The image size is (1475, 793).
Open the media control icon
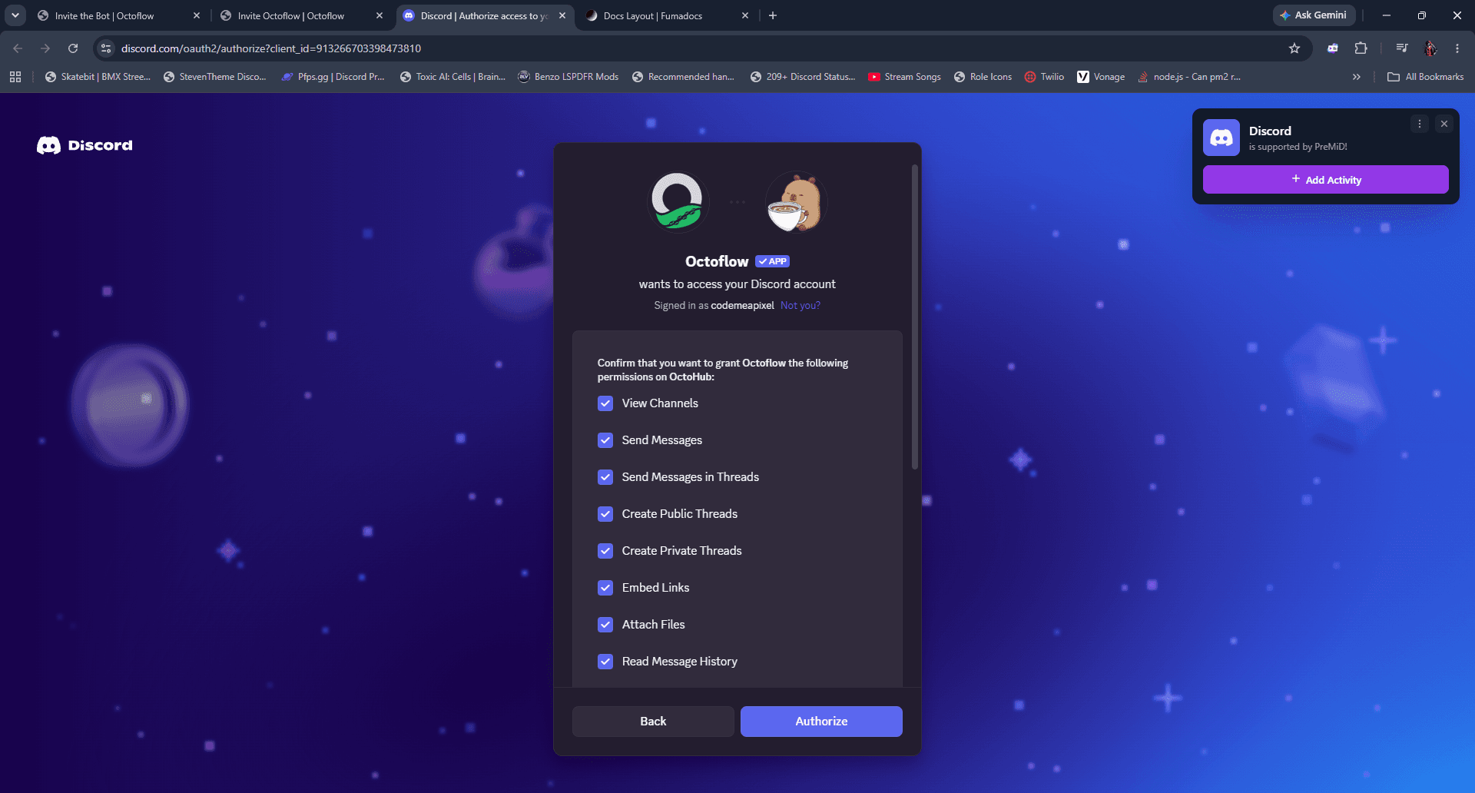[x=1402, y=48]
